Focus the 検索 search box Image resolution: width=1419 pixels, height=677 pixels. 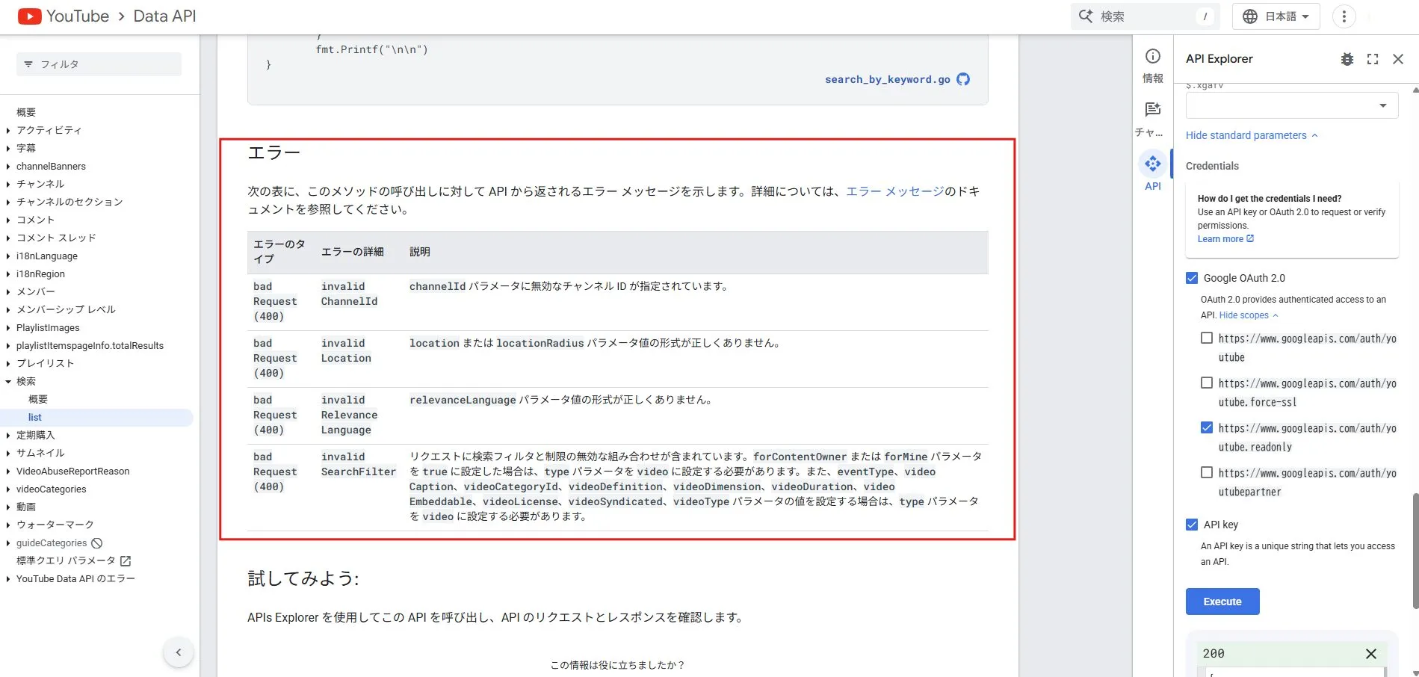(x=1145, y=16)
